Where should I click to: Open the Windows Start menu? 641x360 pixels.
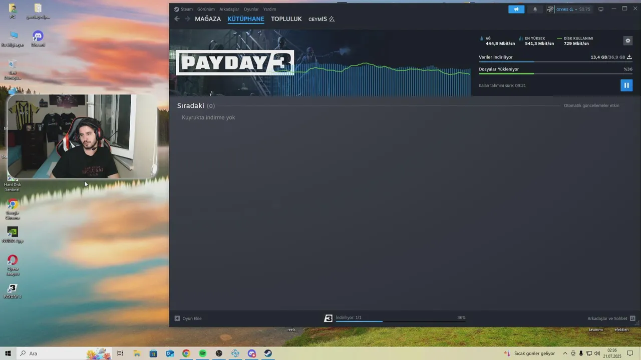pyautogui.click(x=8, y=353)
